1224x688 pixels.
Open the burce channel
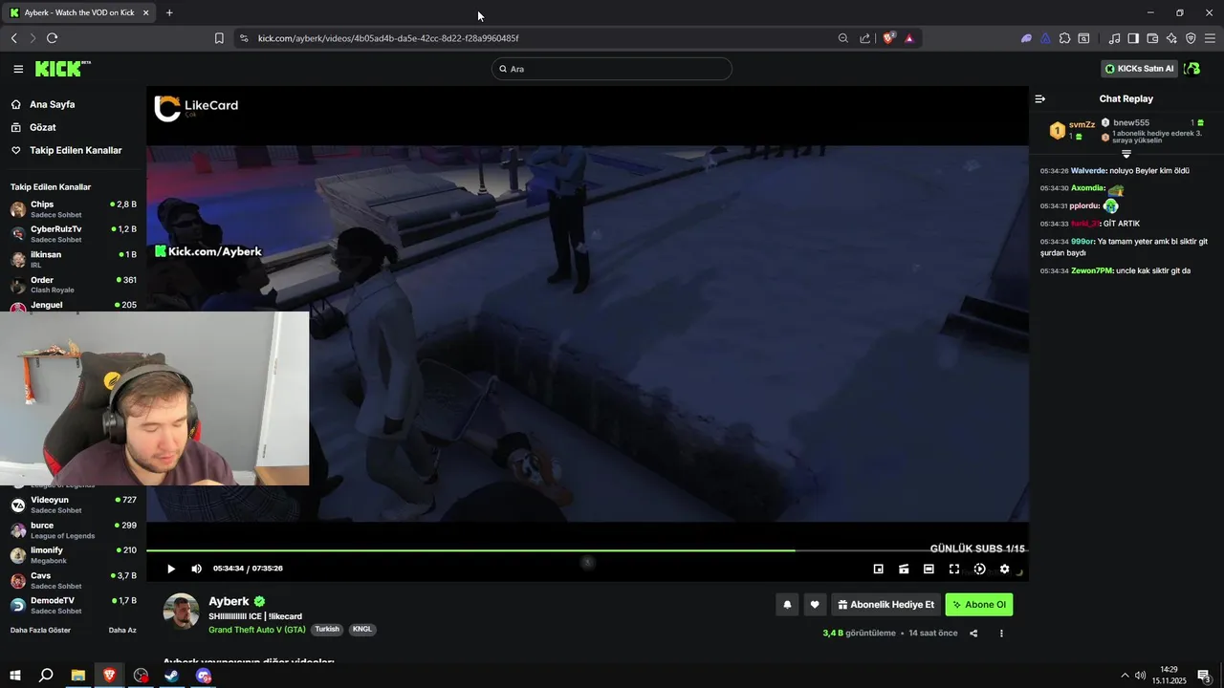(73, 529)
